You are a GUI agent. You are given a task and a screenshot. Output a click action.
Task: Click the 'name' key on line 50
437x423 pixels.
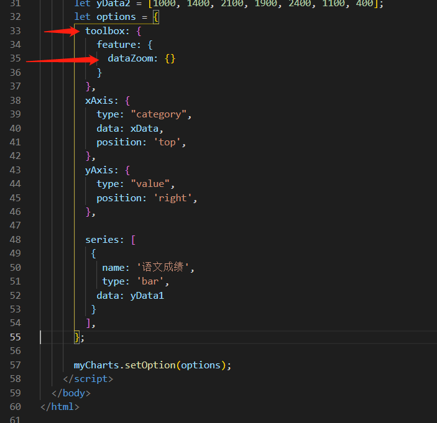click(113, 268)
